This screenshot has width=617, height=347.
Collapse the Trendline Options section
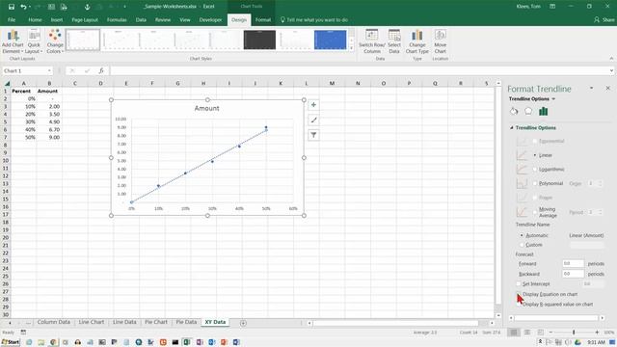point(512,128)
